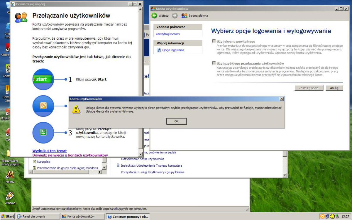Launch the Metin2 desktop icon
This screenshot has width=352, height=220.
click(10, 177)
